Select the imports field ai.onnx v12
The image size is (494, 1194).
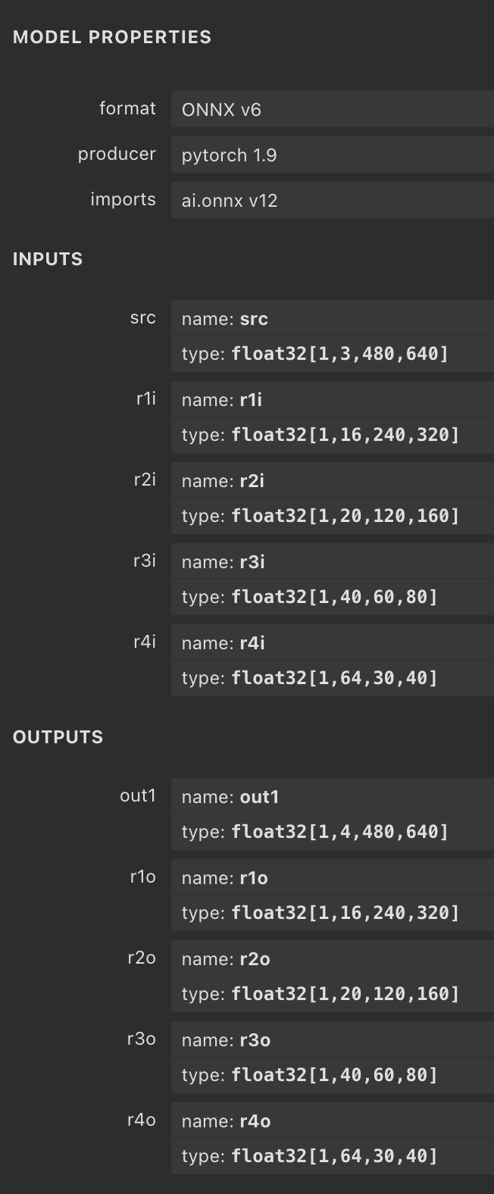333,200
